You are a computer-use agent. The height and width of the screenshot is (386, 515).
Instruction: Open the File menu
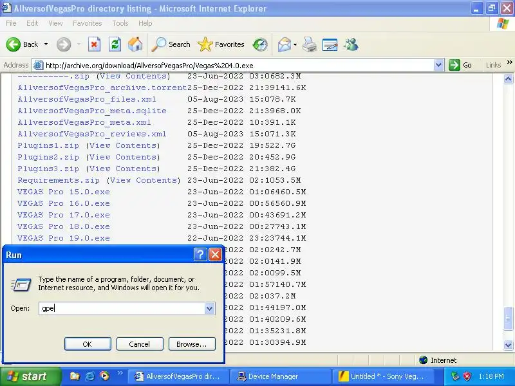click(x=11, y=23)
